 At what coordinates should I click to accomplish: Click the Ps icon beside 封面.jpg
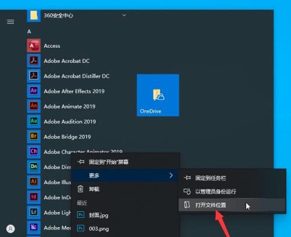[x=81, y=215]
